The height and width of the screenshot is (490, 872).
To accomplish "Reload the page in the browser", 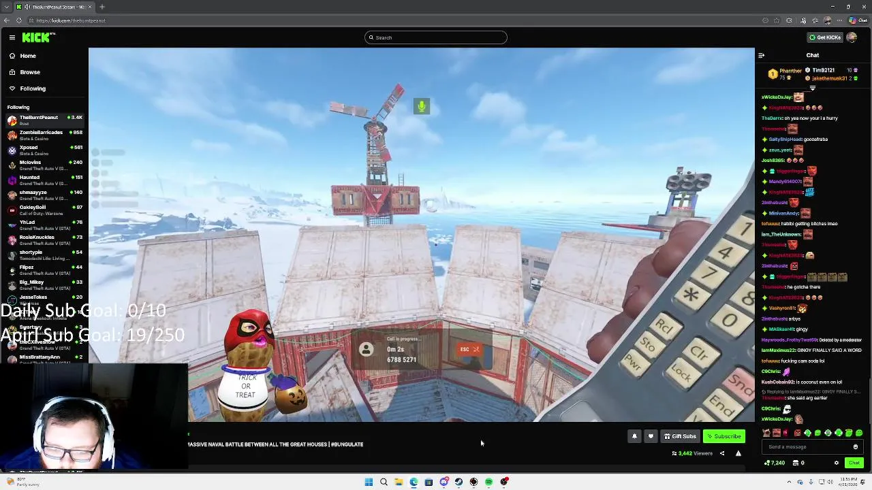I will (19, 20).
